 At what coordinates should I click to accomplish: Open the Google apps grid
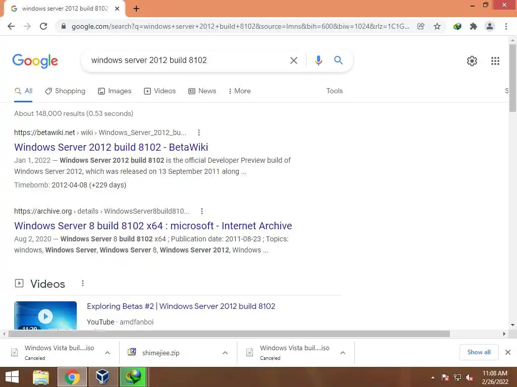(x=495, y=61)
